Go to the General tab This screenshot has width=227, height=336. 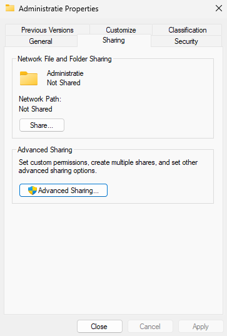point(41,41)
